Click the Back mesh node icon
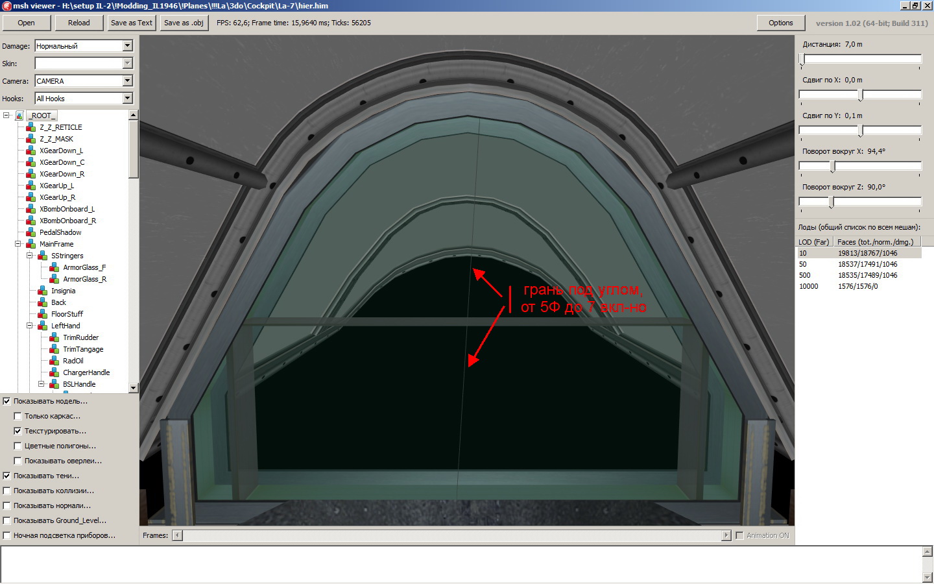Screen dimensions: 934x584 click(x=42, y=302)
